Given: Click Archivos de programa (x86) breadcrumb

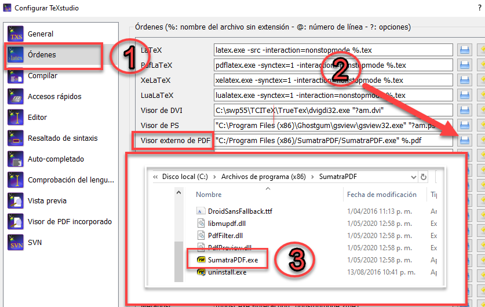Looking at the screenshot, I should (x=263, y=177).
